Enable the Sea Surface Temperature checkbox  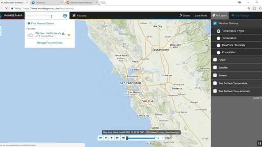pyautogui.click(x=215, y=83)
